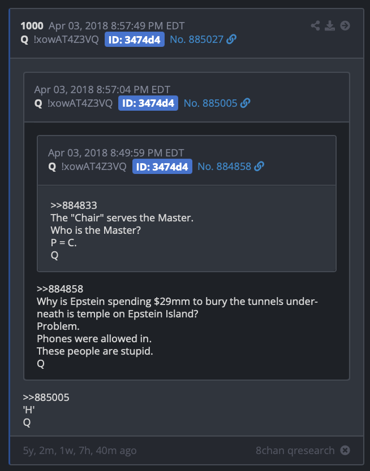Click the ID: 3474d4 badge on the 8:49:59 post

[x=162, y=167]
